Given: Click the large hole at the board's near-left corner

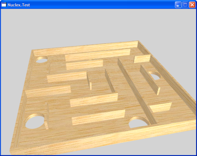Looking at the screenshot, I should pos(35,122).
